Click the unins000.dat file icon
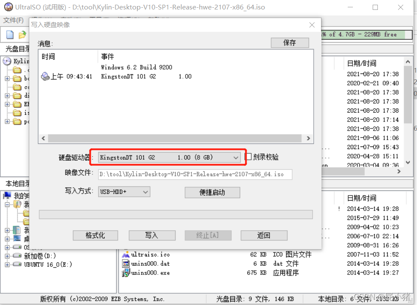This screenshot has width=417, height=305. [x=126, y=264]
